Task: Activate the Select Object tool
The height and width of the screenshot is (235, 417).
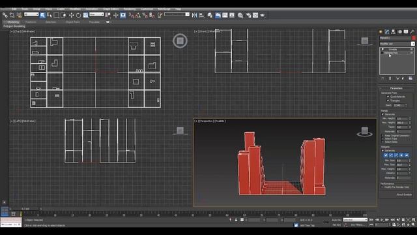Action: (42, 15)
